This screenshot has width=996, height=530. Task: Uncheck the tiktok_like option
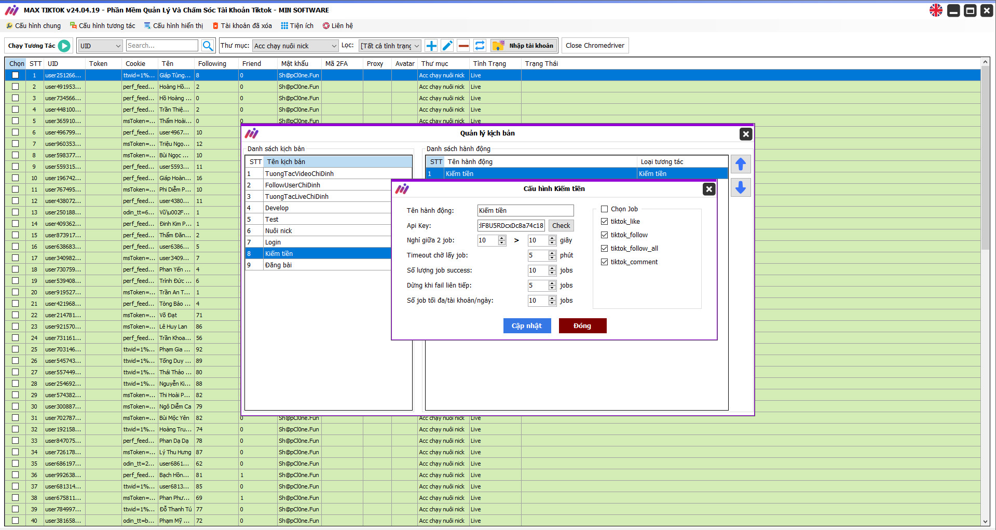tap(604, 222)
